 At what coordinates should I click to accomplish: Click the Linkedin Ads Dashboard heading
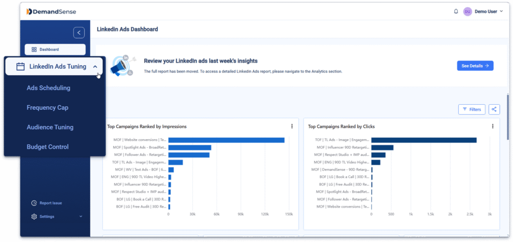127,30
